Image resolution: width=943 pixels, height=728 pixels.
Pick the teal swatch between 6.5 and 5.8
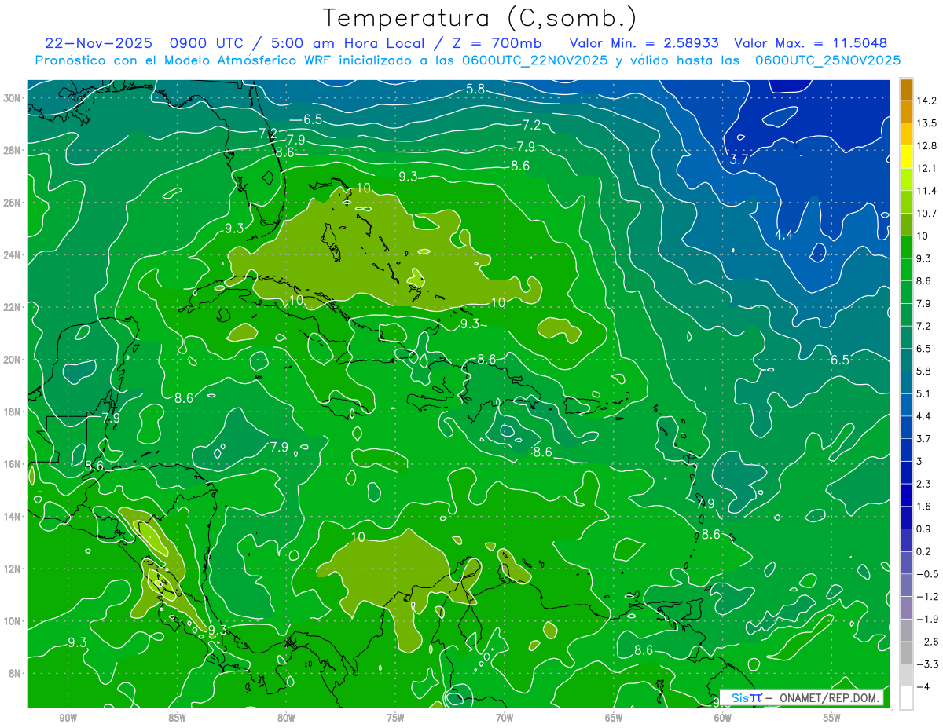click(x=906, y=359)
